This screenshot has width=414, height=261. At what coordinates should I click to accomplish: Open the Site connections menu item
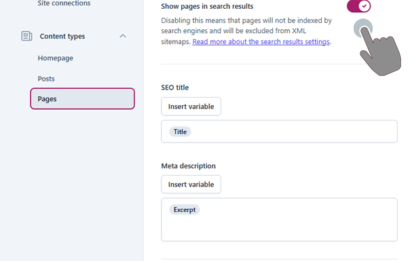[x=64, y=3]
